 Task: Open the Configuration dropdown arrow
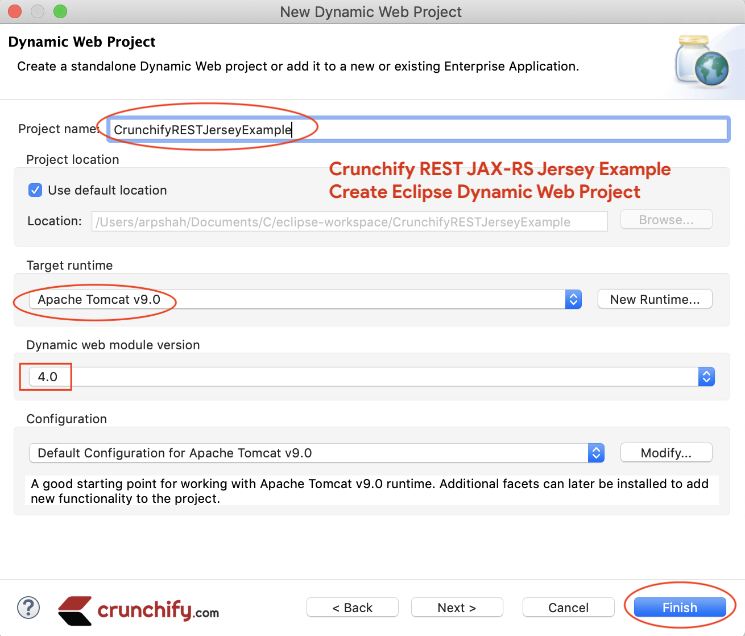pos(596,453)
